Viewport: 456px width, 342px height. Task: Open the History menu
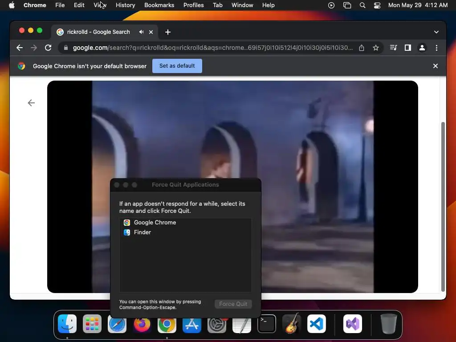125,5
